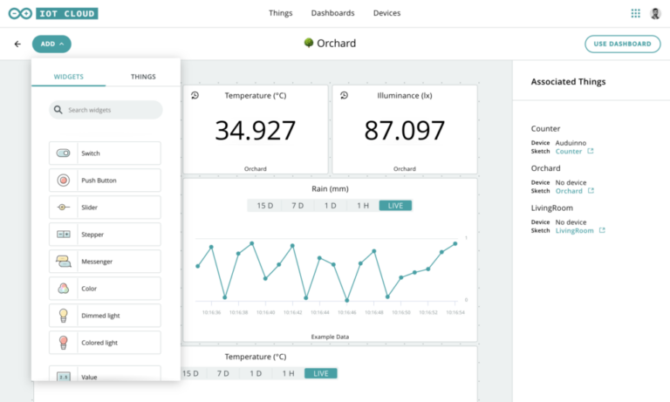
Task: Switch to the Things tab in panel
Action: click(143, 77)
